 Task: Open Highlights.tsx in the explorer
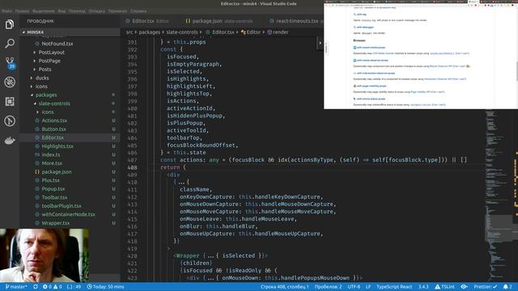(x=57, y=146)
